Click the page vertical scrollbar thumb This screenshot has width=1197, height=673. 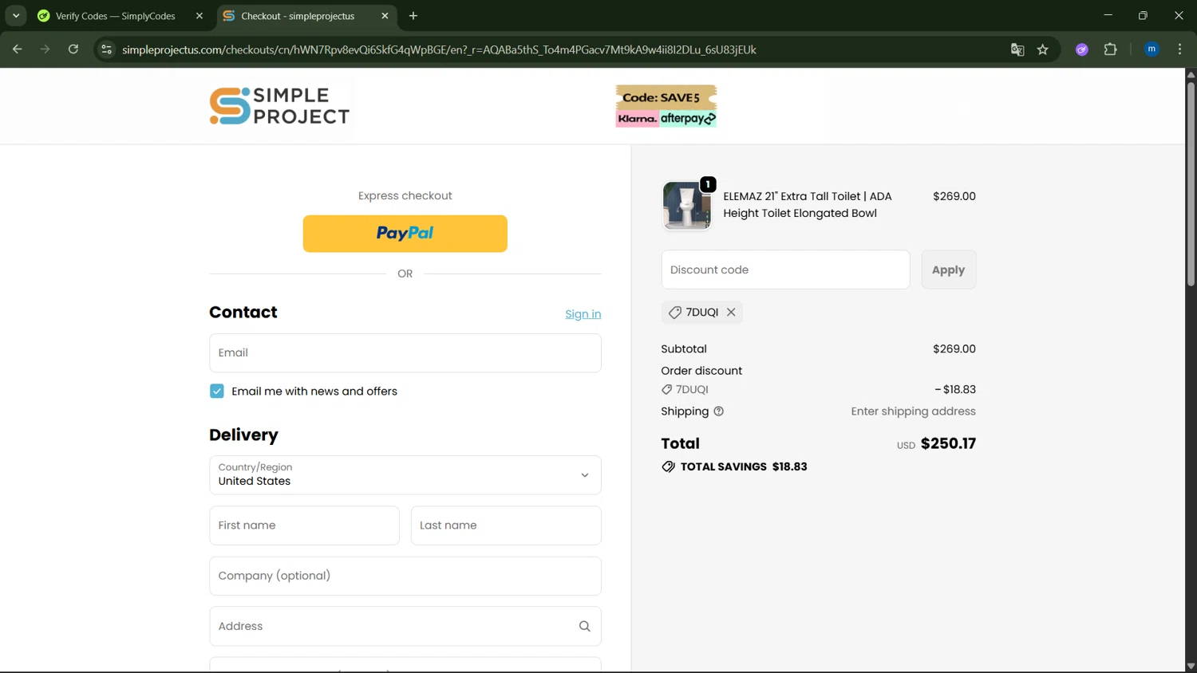[1191, 183]
